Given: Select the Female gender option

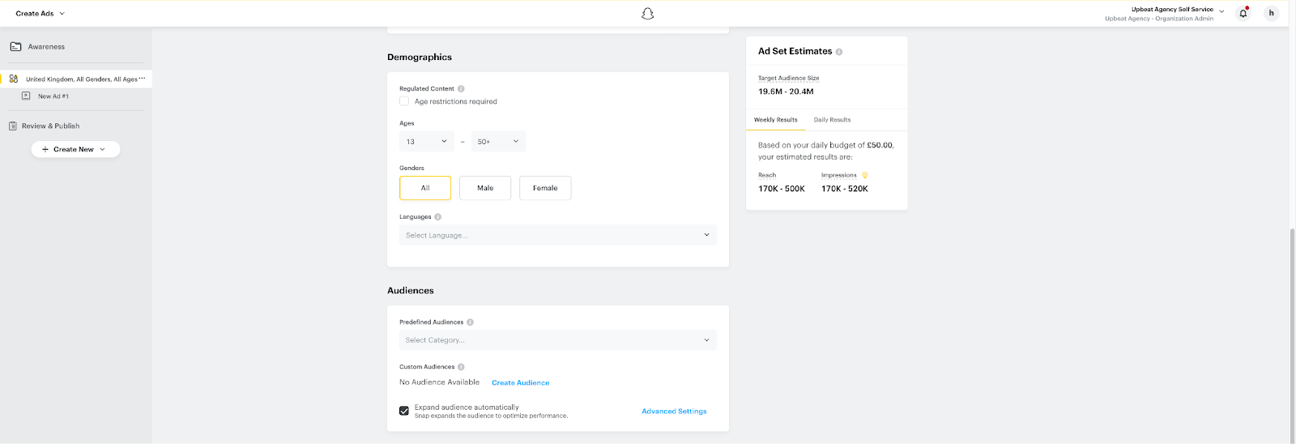Looking at the screenshot, I should pyautogui.click(x=545, y=188).
